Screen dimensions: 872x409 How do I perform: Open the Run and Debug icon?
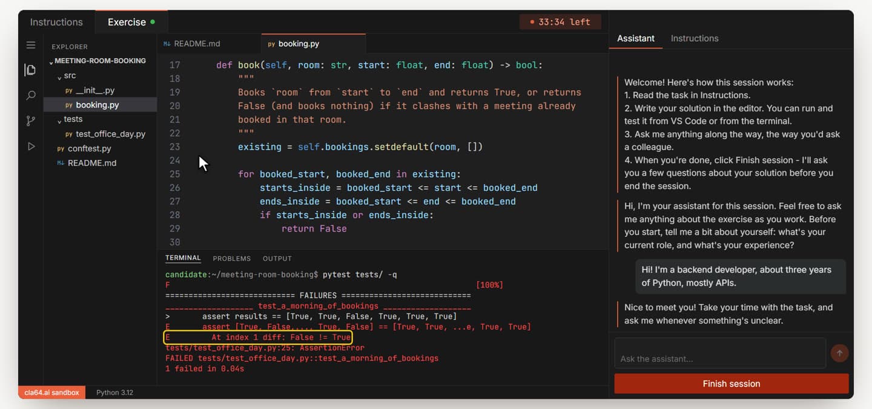(31, 147)
